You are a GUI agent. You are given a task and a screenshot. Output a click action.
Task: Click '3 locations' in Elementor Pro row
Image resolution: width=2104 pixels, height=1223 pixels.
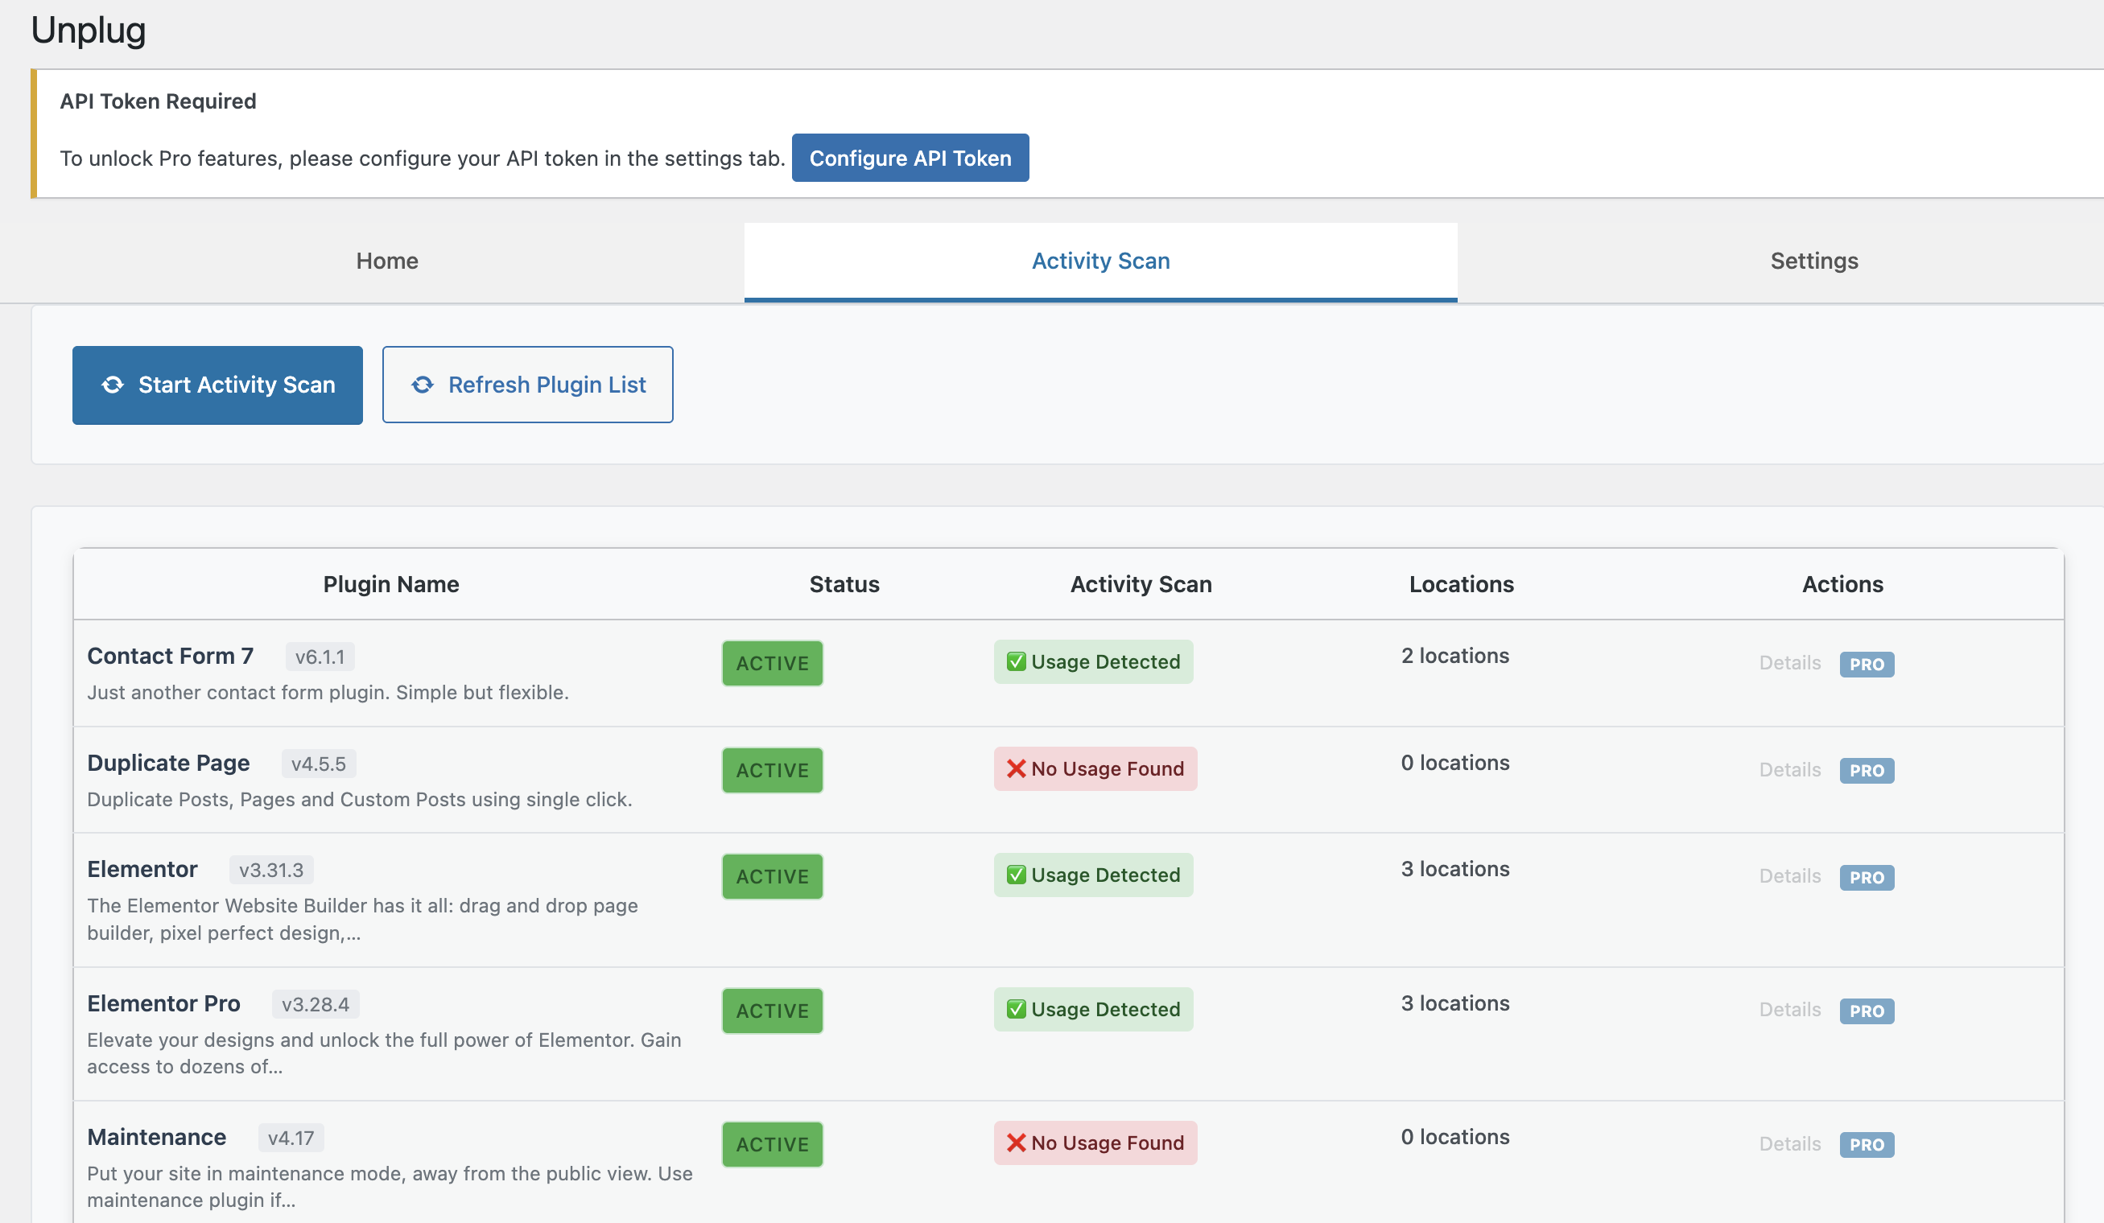pyautogui.click(x=1455, y=1003)
